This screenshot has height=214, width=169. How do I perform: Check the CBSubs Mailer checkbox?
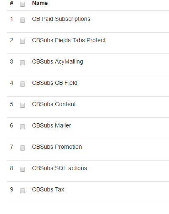(22, 127)
